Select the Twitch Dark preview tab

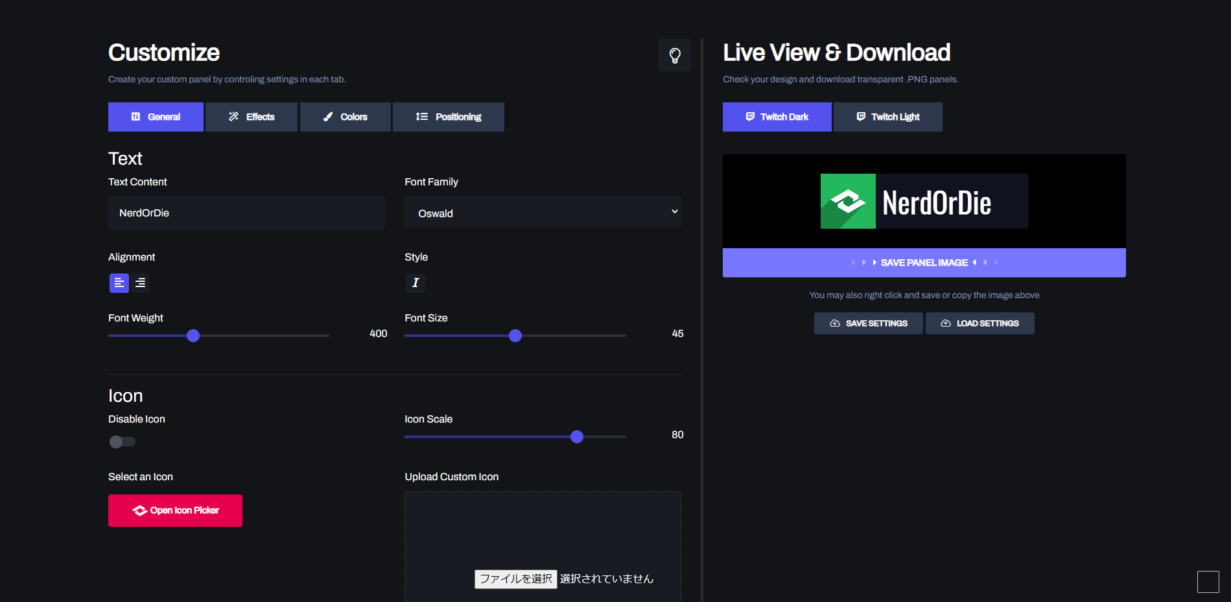click(777, 117)
